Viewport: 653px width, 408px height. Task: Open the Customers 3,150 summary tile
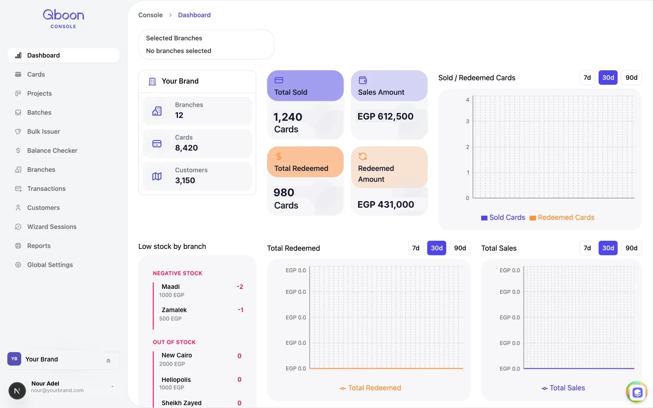click(197, 176)
